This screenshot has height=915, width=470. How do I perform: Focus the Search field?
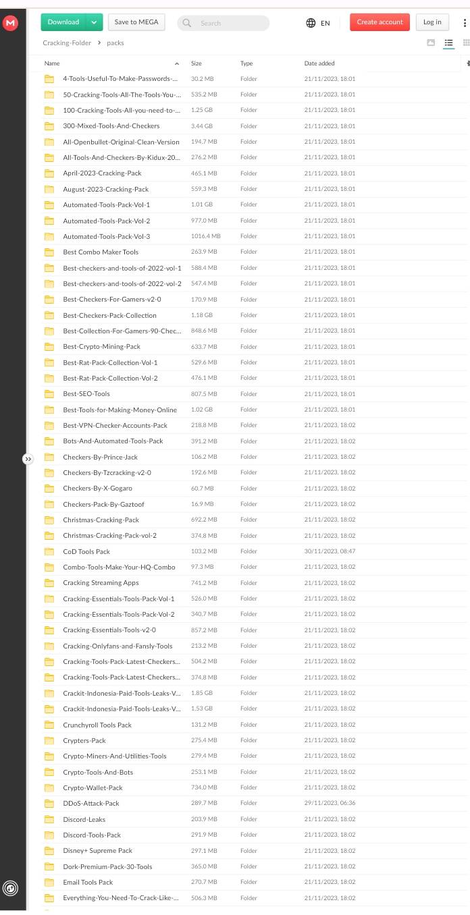(x=224, y=23)
